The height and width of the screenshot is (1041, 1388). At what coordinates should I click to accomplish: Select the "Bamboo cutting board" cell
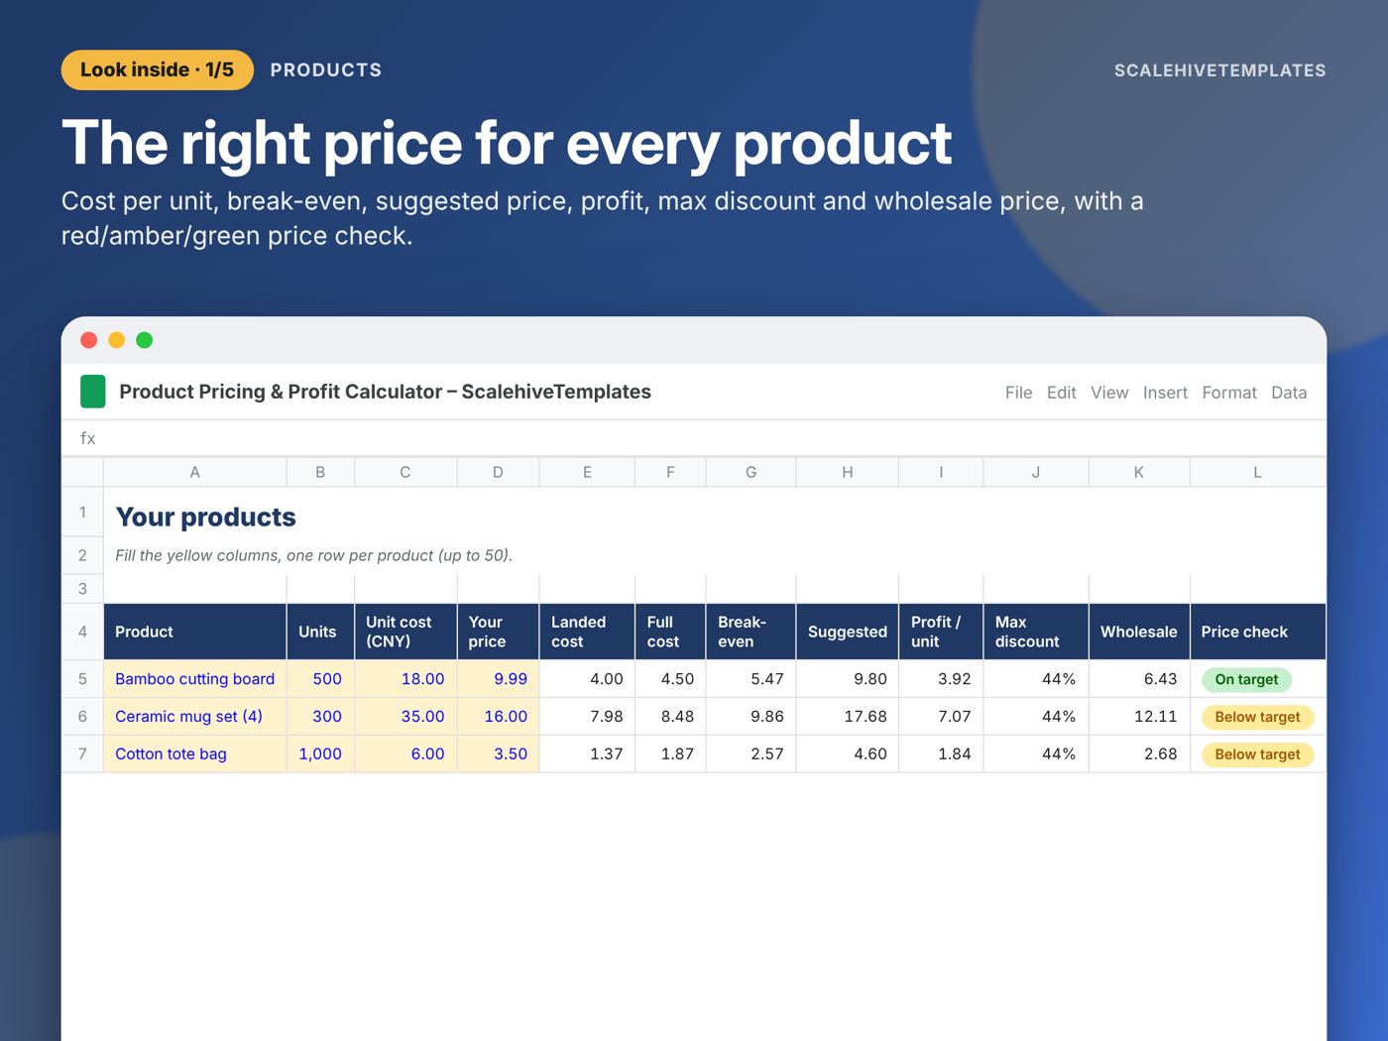click(x=195, y=679)
